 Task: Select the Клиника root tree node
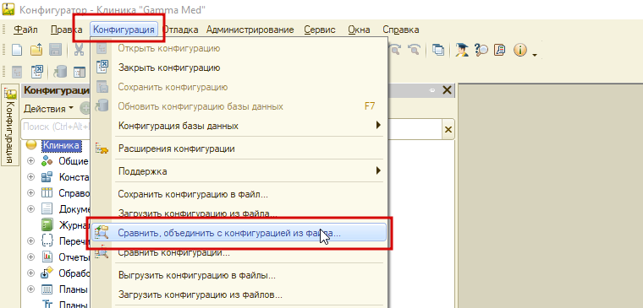(x=62, y=145)
